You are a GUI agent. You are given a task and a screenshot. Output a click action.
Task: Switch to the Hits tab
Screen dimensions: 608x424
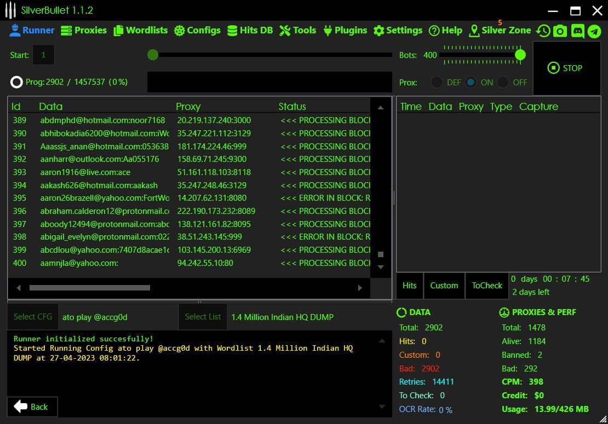(x=410, y=286)
